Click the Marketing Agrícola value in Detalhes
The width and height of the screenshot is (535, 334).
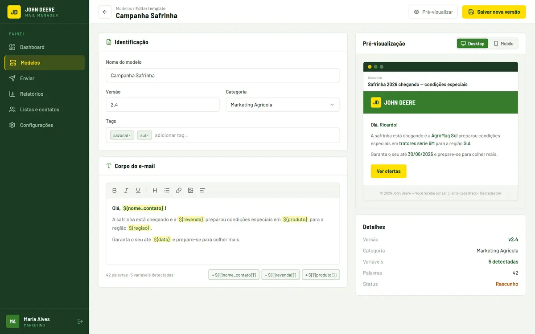tap(498, 251)
